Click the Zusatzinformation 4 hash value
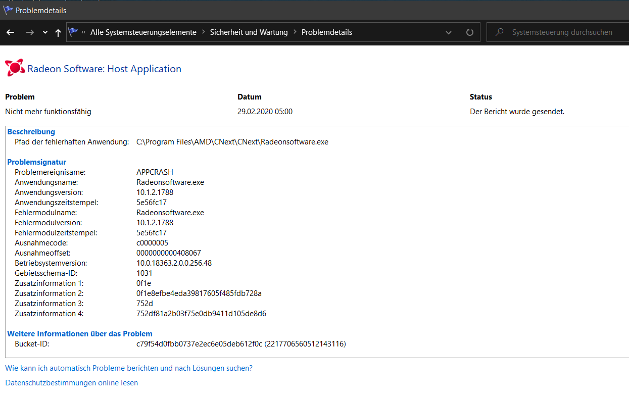 pos(201,314)
